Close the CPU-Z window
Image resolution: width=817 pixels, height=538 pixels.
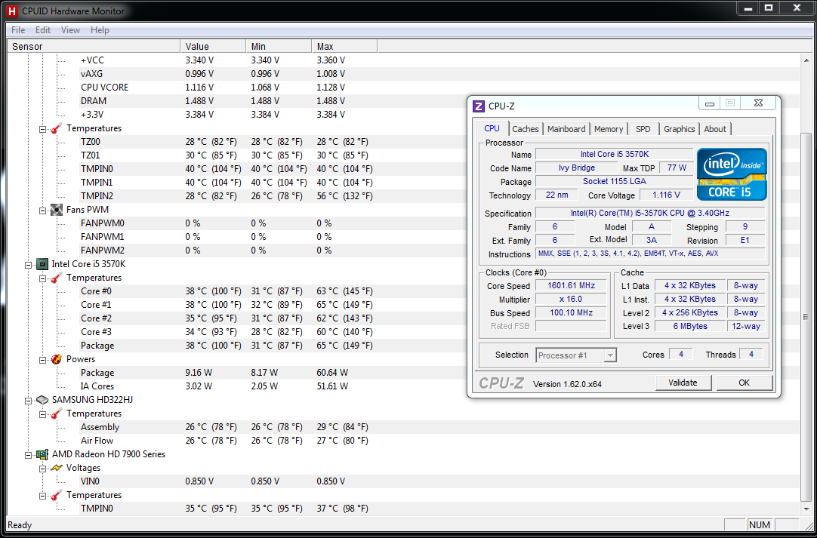point(758,103)
